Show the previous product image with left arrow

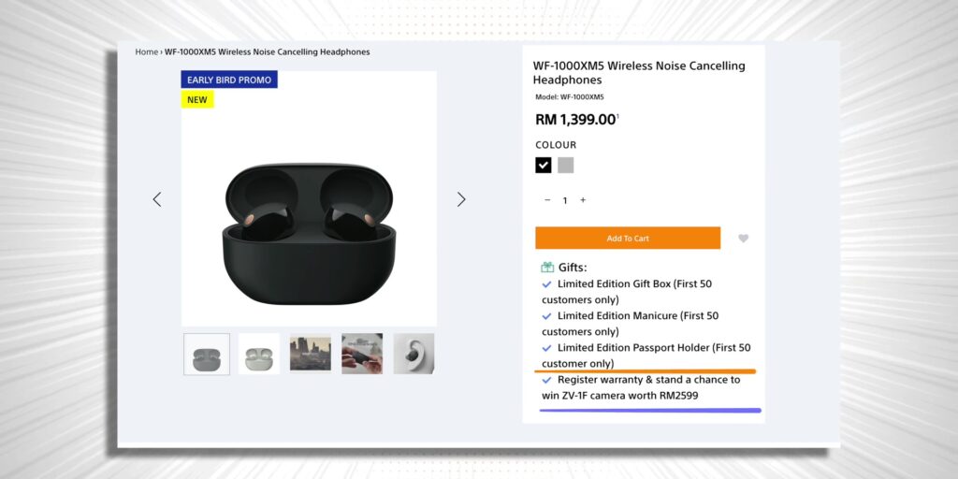pyautogui.click(x=157, y=199)
